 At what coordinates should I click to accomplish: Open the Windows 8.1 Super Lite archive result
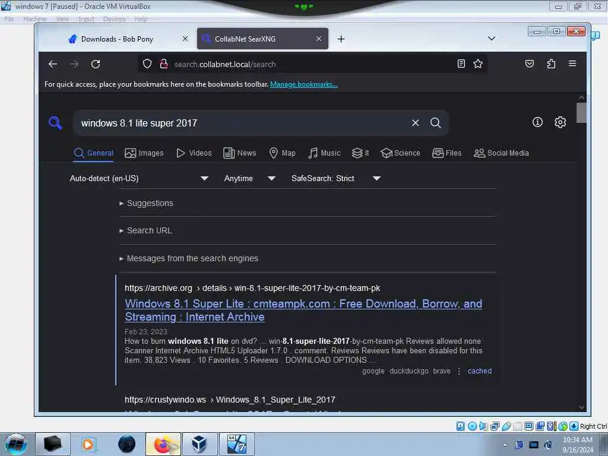[x=303, y=310]
